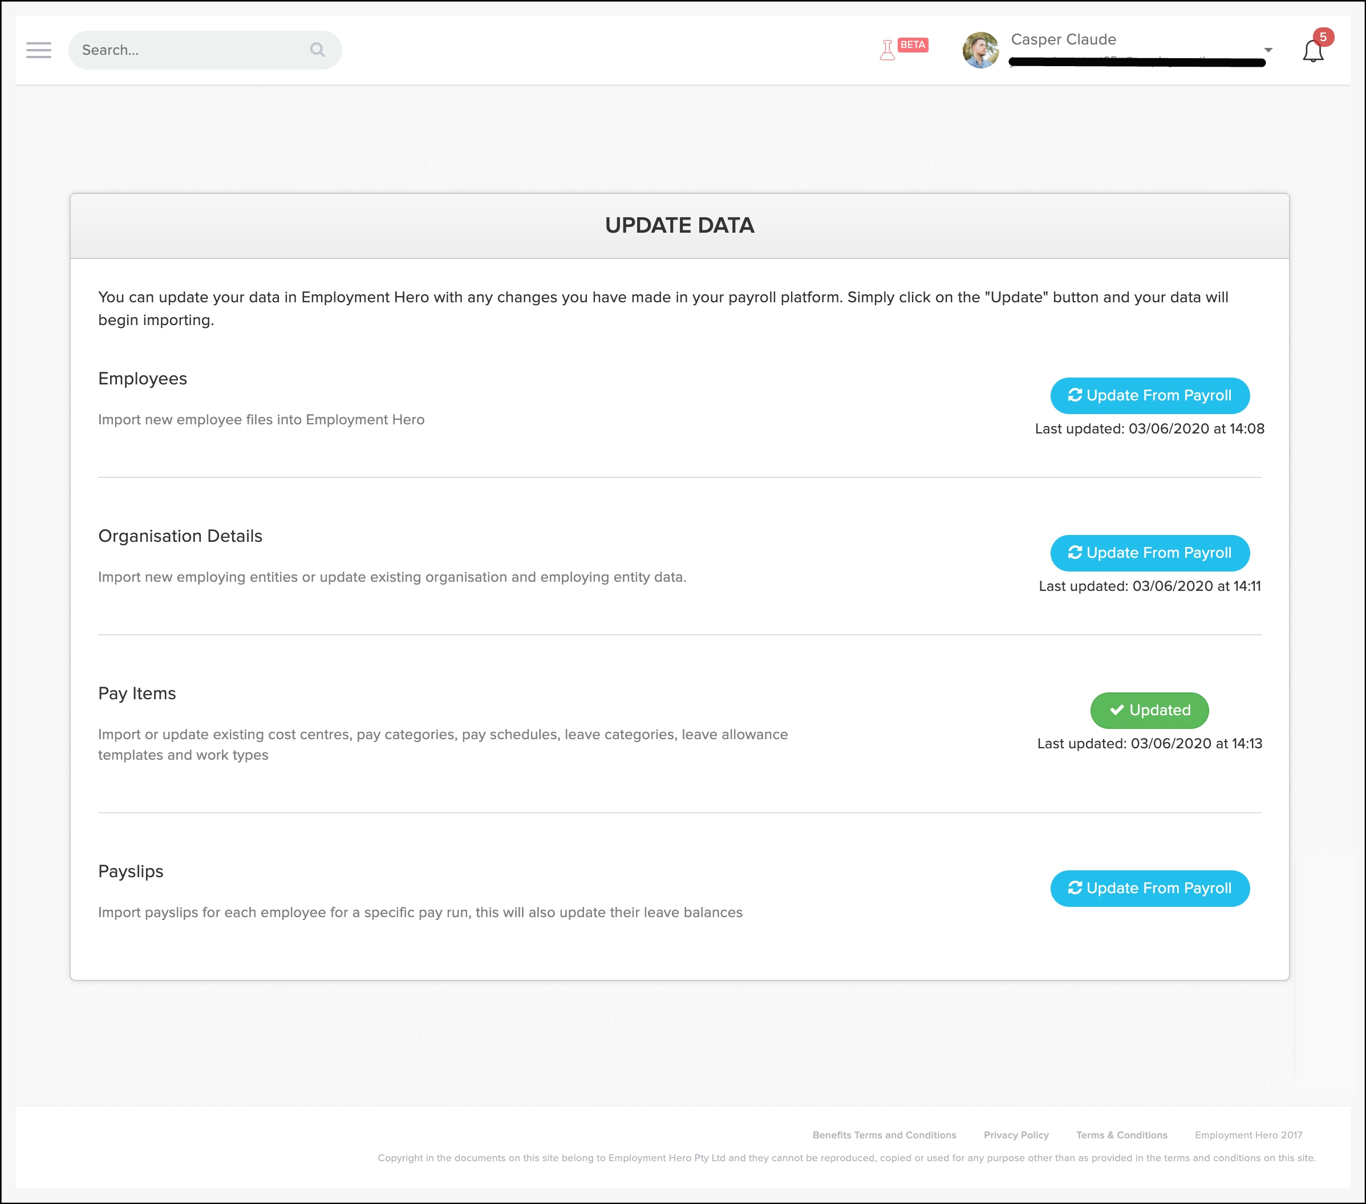Click the Employment Hero 2017 footer text

pos(1248,1135)
